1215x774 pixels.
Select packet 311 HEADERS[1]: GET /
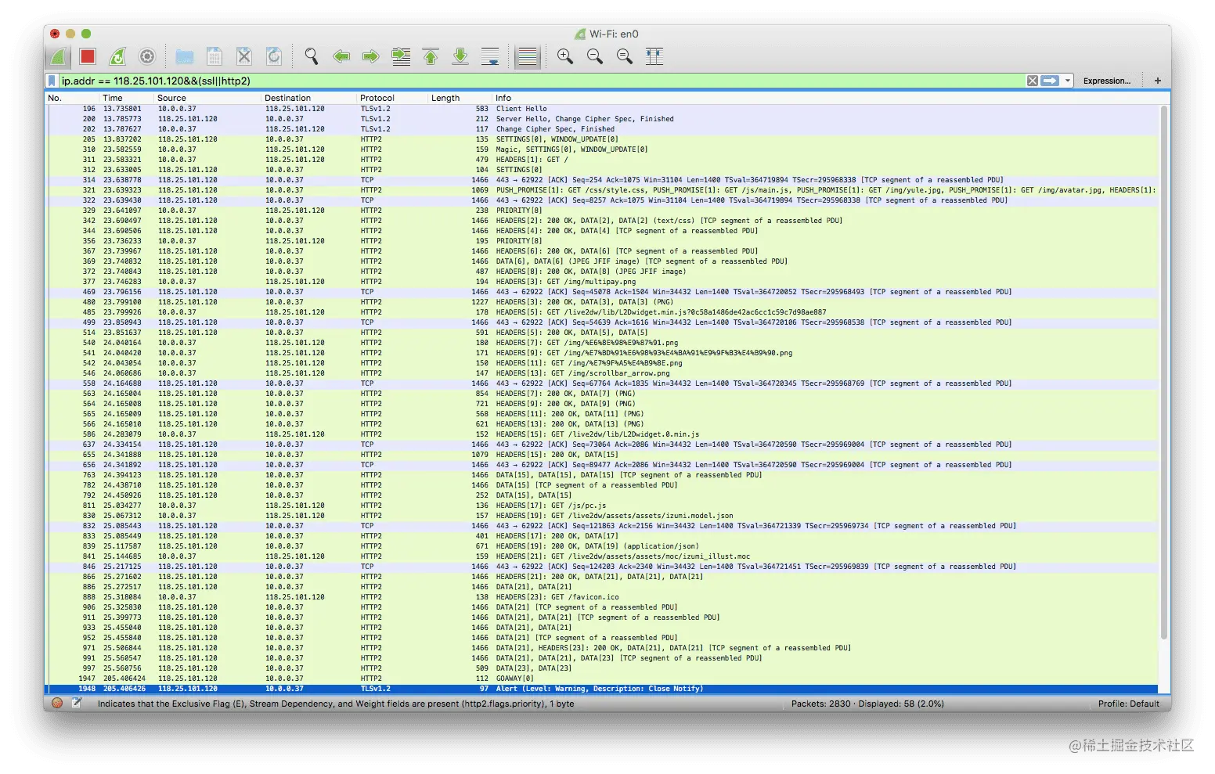pos(602,160)
